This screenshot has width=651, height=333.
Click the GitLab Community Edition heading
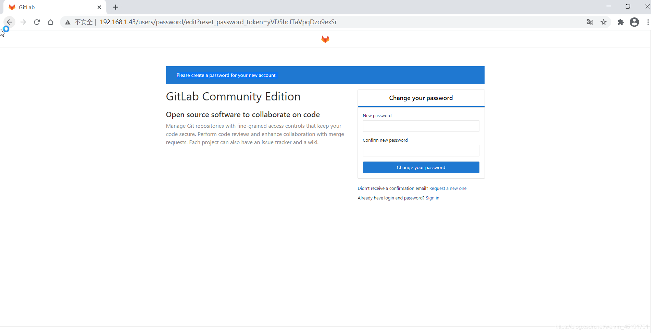[233, 97]
